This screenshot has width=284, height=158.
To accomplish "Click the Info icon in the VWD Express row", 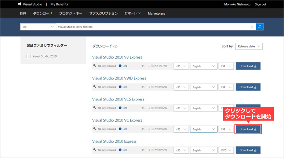I will point(120,87).
